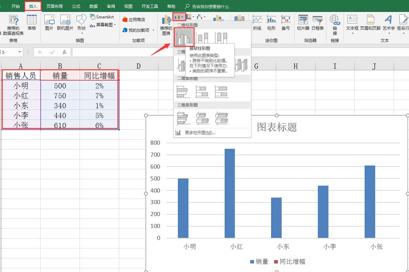
Task: Click the 切片器 slicer icon
Action: click(x=303, y=20)
